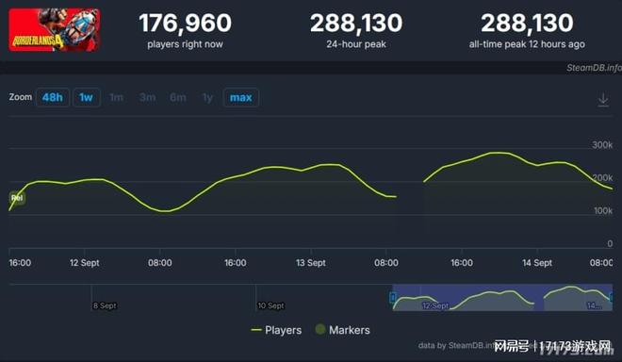
Task: Click the 12 Sept axis label
Action: [84, 263]
